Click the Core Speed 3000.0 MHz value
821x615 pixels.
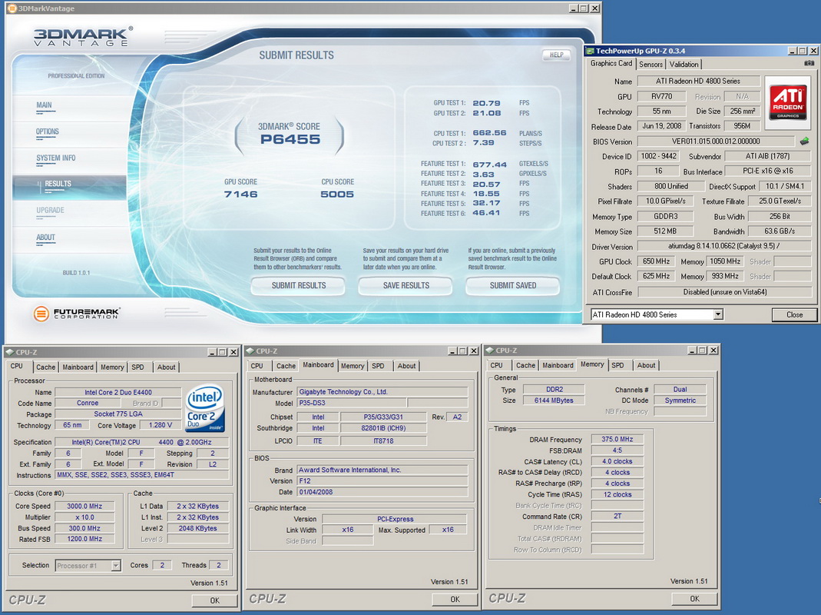tap(84, 506)
